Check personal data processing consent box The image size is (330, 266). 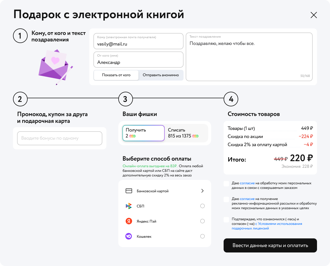coord(226,184)
